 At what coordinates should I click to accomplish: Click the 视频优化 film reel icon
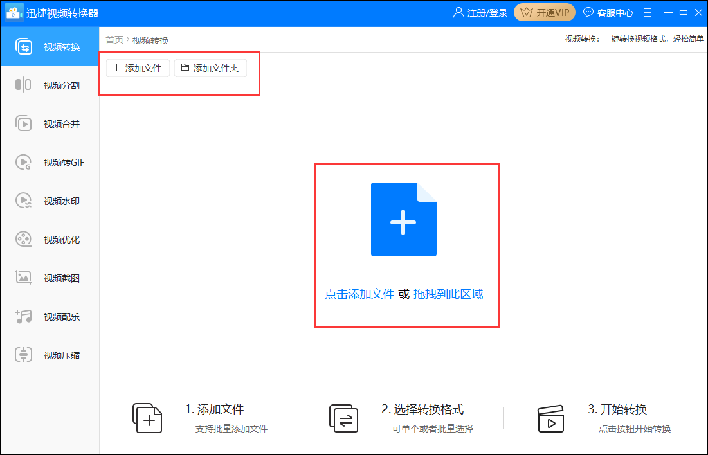(24, 239)
